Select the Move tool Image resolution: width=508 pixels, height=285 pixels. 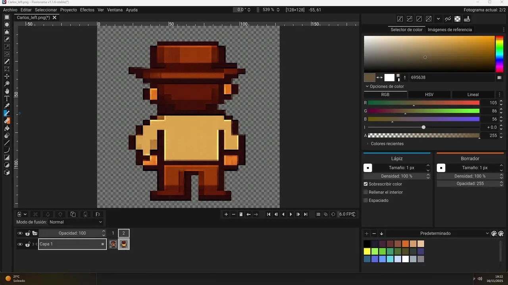pyautogui.click(x=7, y=76)
